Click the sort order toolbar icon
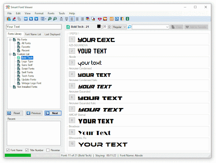The height and width of the screenshot is (163, 216). 43,19
